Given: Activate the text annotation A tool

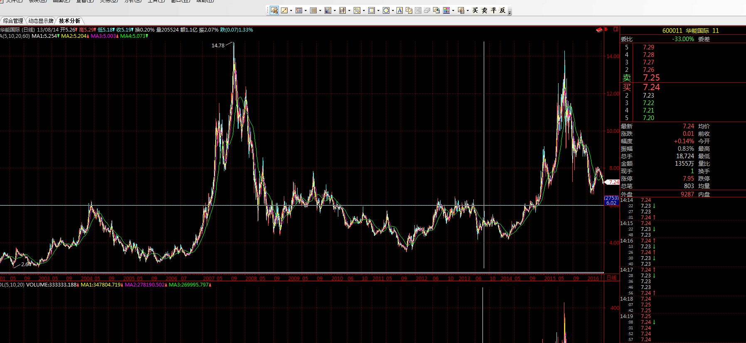Looking at the screenshot, I should pyautogui.click(x=399, y=10).
